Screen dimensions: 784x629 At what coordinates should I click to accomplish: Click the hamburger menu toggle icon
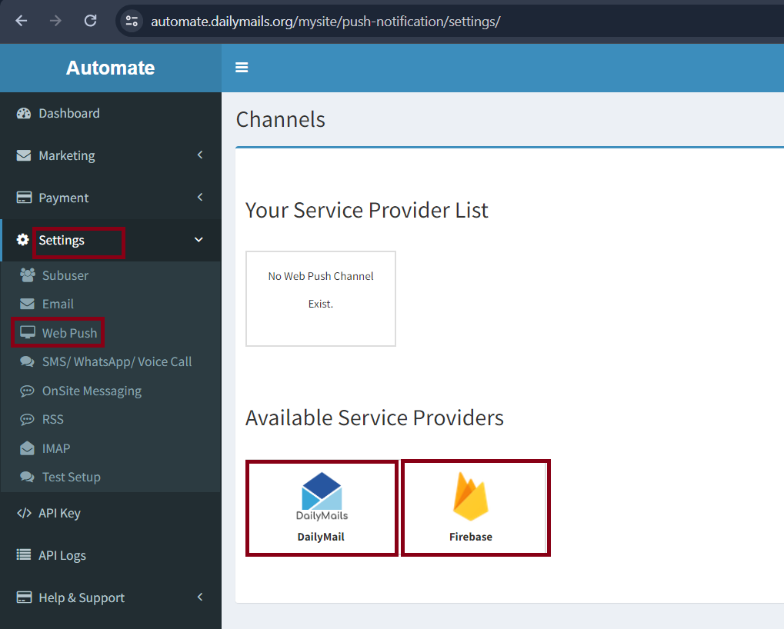(x=242, y=68)
